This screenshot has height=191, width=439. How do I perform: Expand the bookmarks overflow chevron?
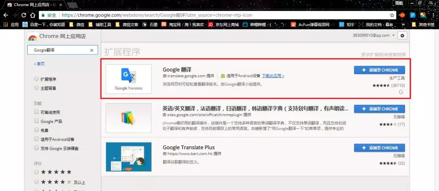pos(404,25)
